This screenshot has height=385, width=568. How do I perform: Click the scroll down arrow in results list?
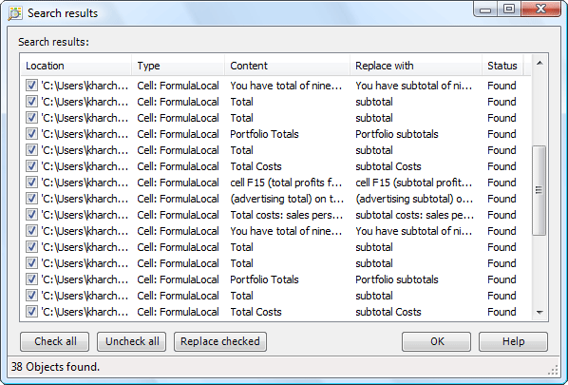tap(540, 312)
